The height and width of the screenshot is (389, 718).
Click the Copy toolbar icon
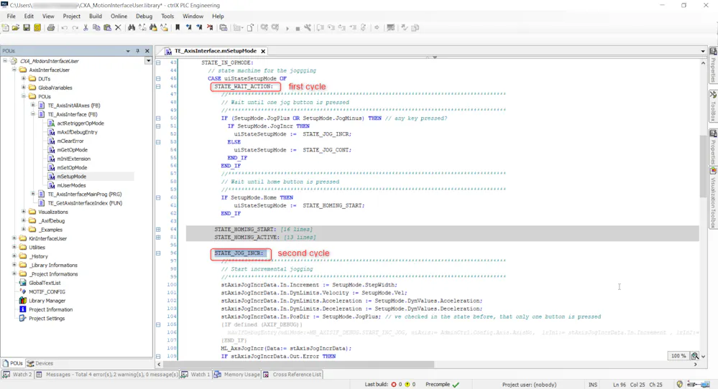click(x=96, y=28)
